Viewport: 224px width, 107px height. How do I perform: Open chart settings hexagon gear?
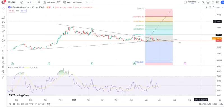coord(208,2)
